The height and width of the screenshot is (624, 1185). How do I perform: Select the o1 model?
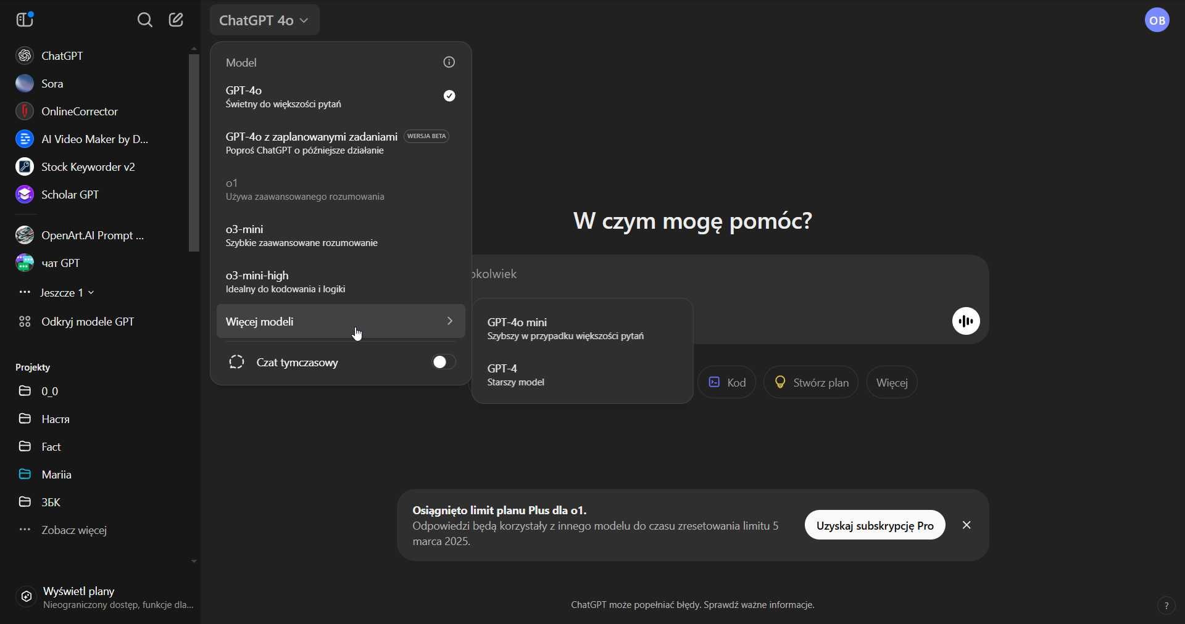341,189
